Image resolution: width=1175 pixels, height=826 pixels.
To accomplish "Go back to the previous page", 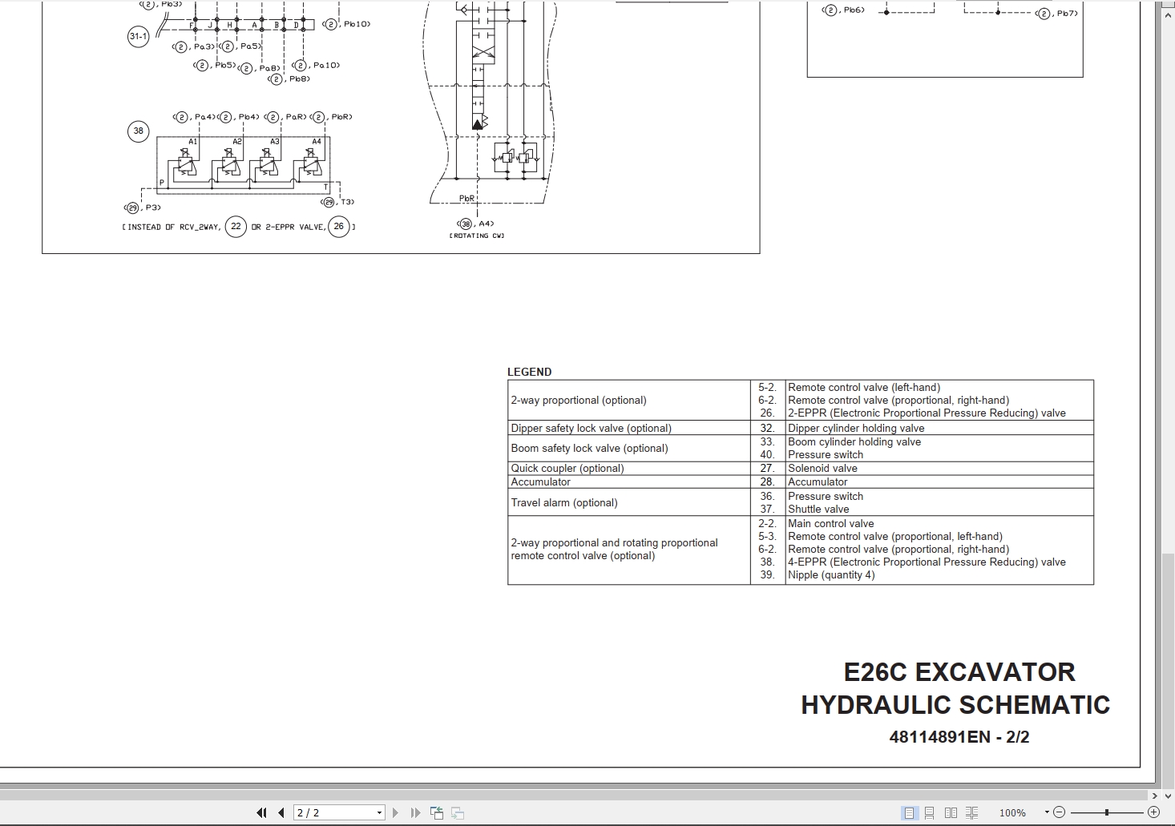I will coord(280,812).
